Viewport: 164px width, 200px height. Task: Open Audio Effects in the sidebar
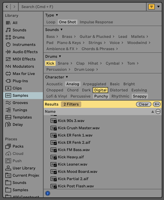25,52
